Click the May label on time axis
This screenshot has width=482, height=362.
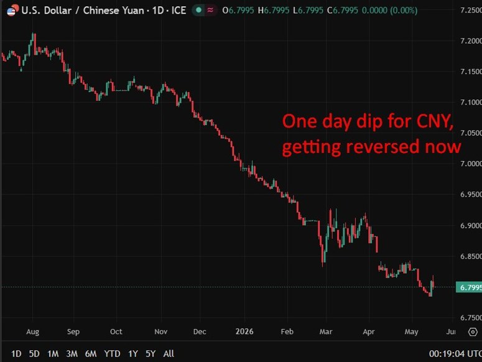[411, 332]
